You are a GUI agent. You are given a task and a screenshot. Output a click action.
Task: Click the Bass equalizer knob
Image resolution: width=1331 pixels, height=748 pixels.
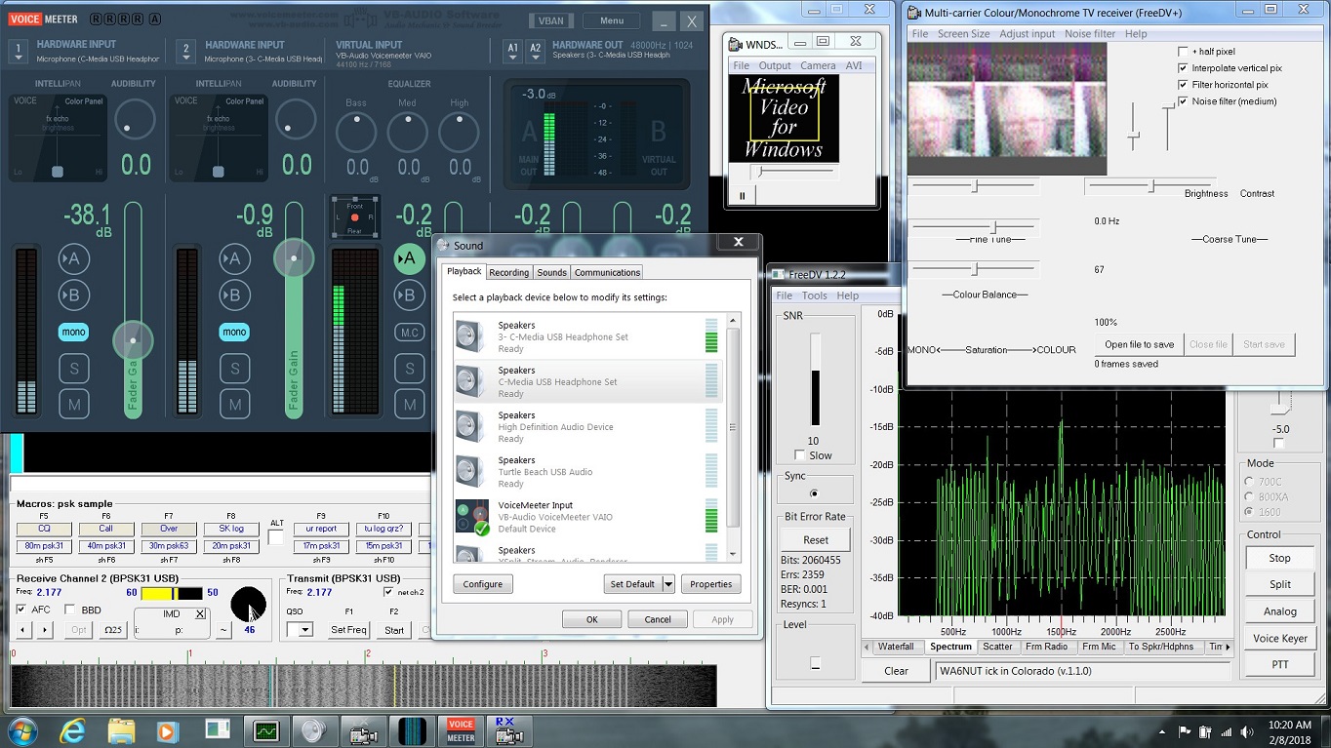356,133
